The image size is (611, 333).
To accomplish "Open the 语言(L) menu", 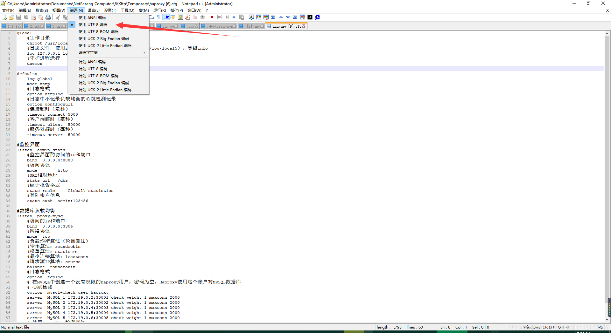I will click(94, 10).
